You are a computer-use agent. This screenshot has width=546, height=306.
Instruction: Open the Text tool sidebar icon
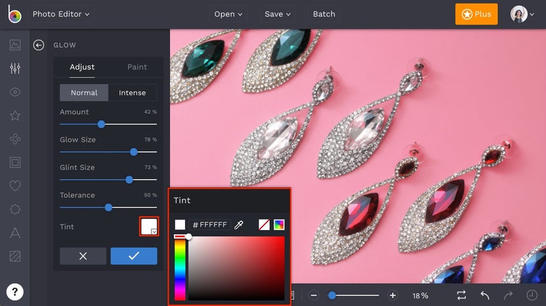(15, 233)
